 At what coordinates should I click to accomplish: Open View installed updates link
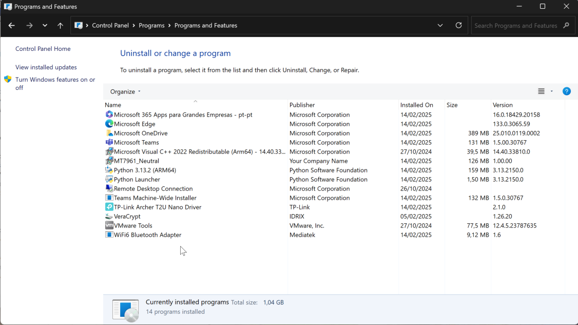[46, 67]
